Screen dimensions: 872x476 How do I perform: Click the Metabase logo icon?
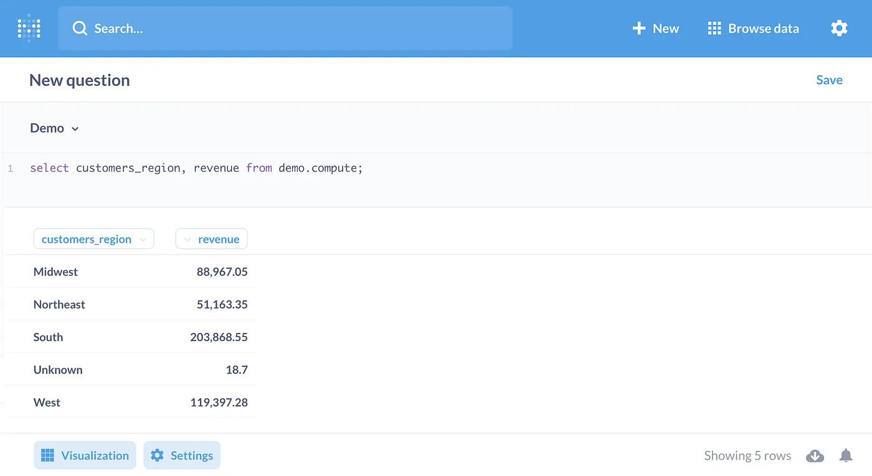tap(28, 28)
